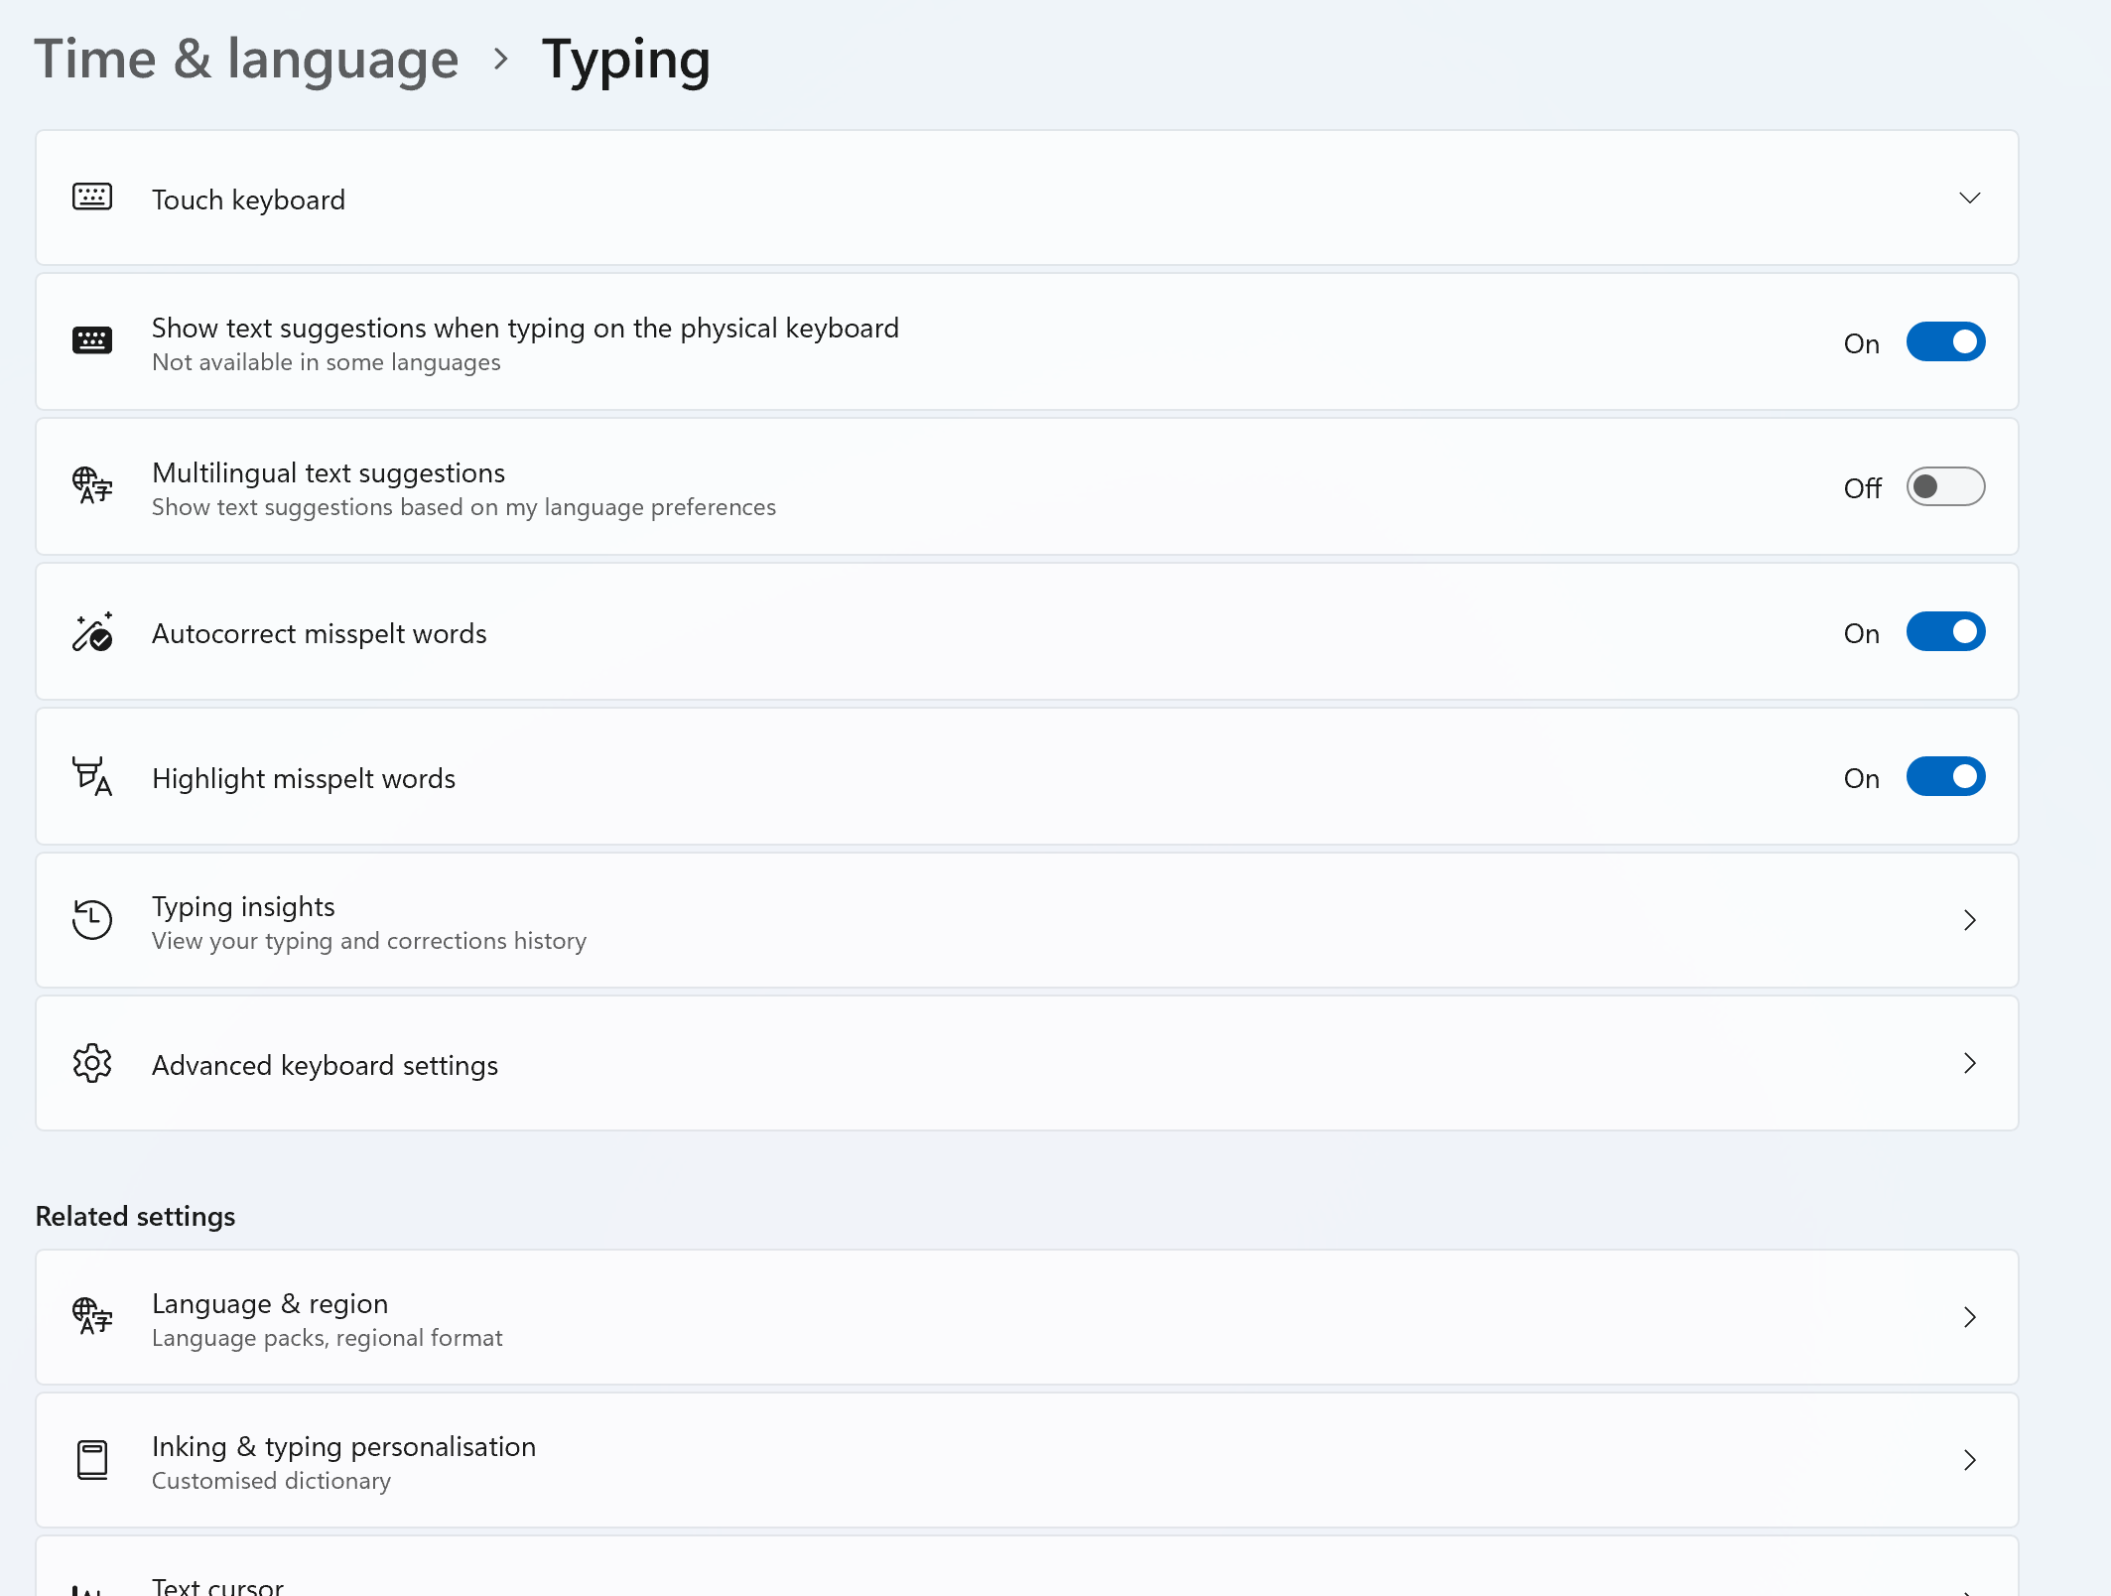
Task: Open Language & region settings link
Action: click(x=270, y=1304)
